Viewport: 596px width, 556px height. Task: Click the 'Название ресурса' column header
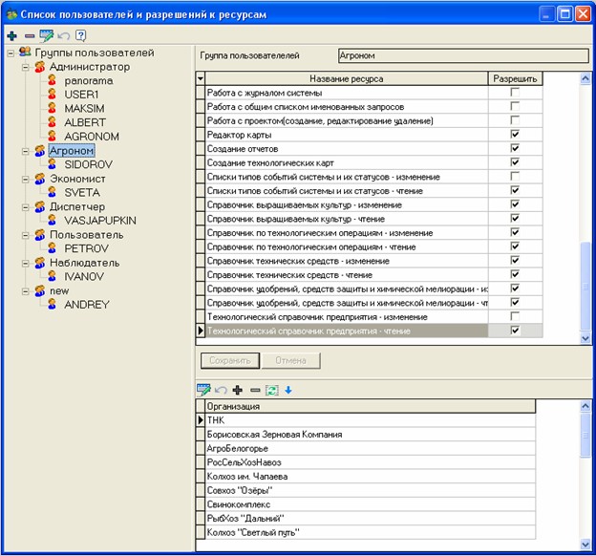pos(346,78)
